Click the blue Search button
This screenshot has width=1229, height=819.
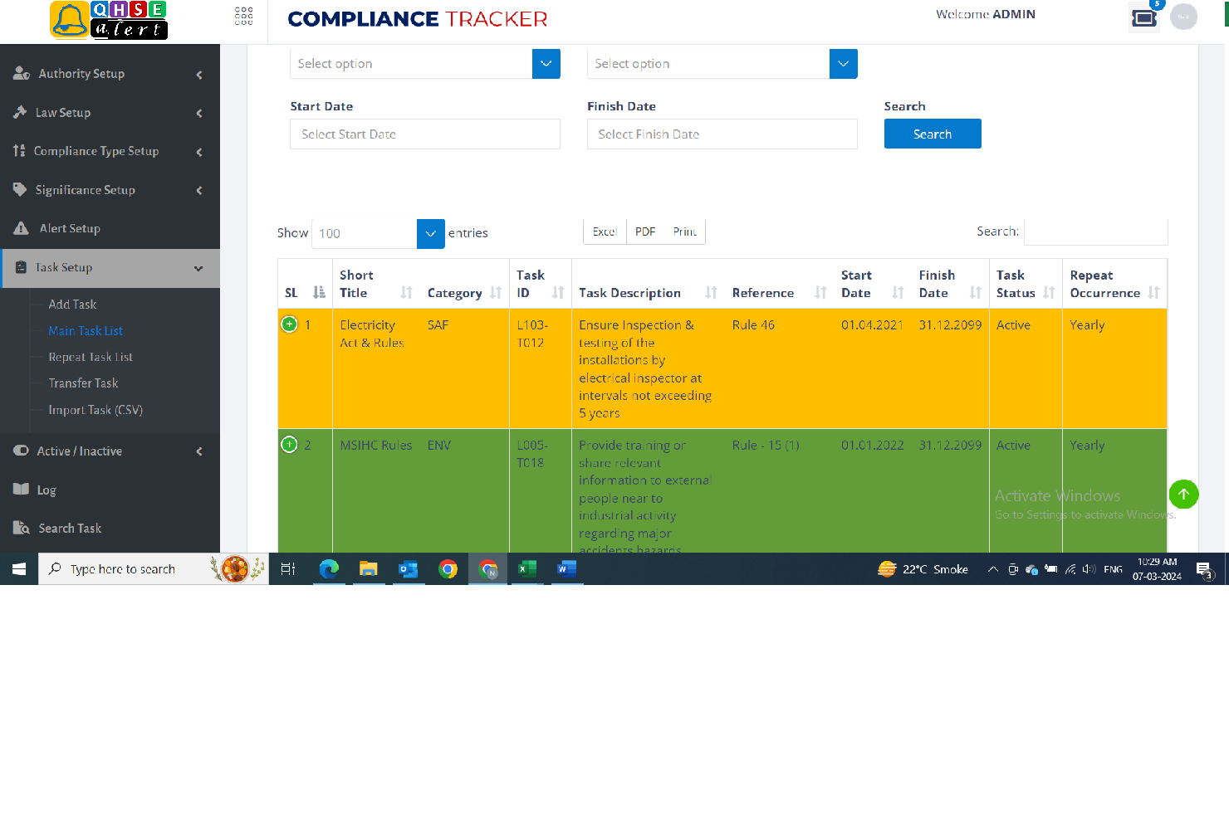(x=932, y=134)
